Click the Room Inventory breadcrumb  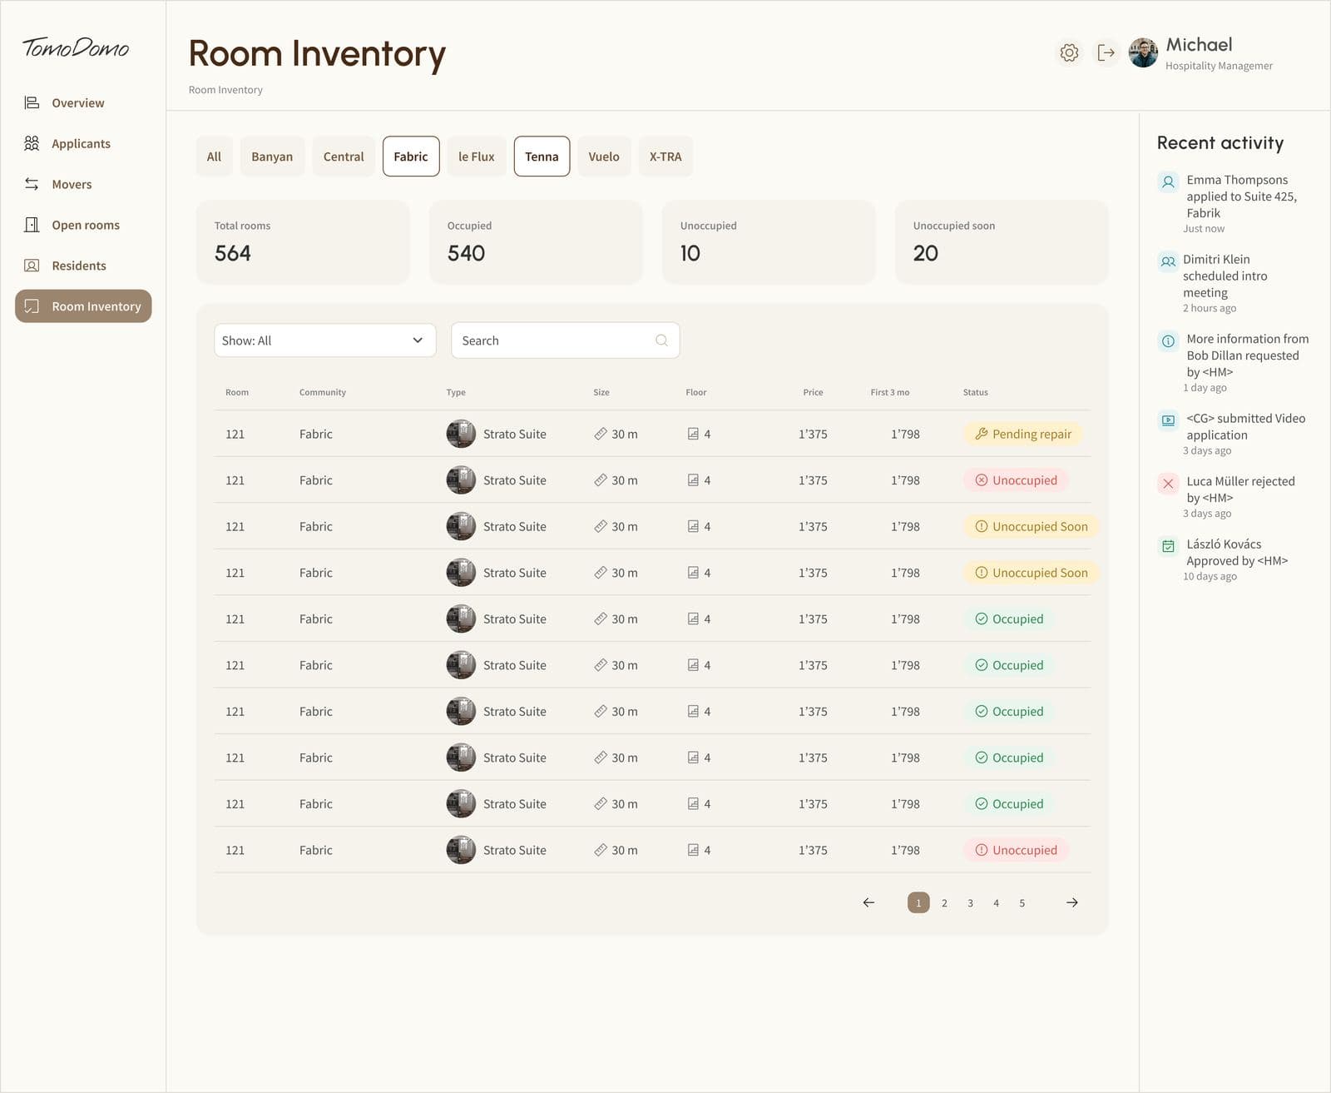[225, 90]
